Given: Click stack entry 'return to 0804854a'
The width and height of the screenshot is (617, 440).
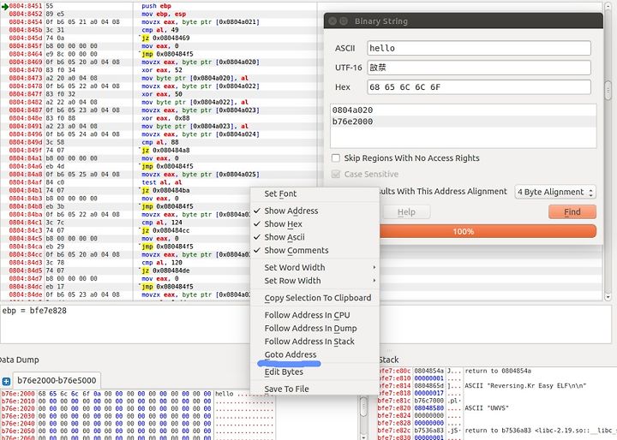Looking at the screenshot, I should point(498,371).
